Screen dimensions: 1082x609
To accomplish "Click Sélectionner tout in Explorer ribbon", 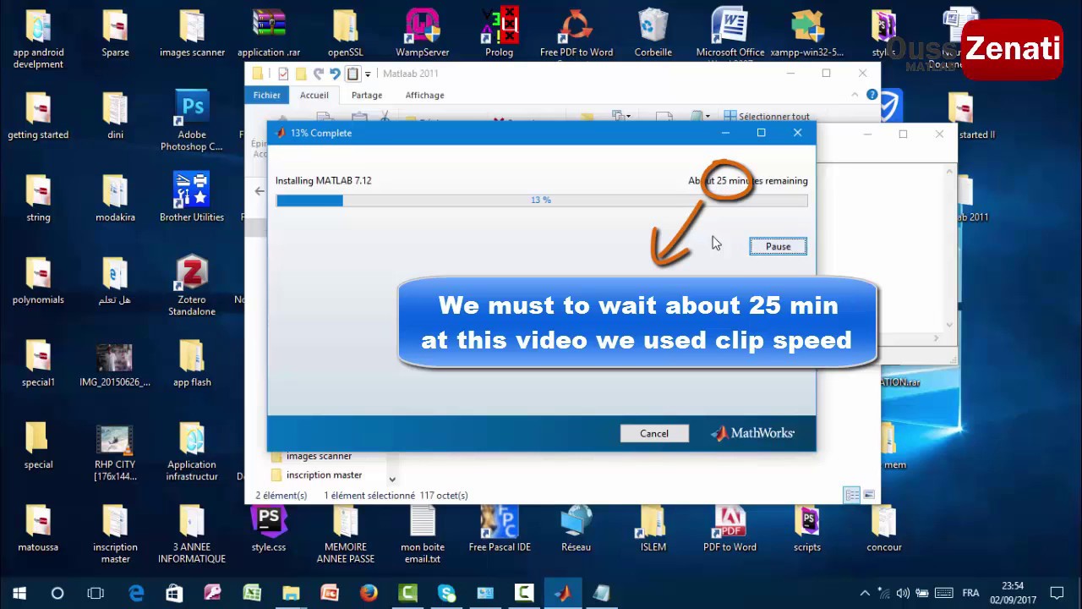I will tap(767, 116).
